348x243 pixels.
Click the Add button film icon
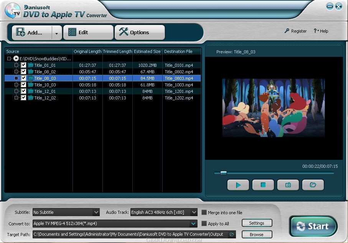pos(20,32)
